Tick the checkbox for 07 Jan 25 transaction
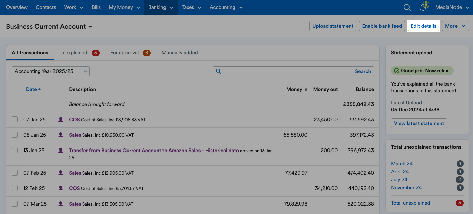Image resolution: width=473 pixels, height=214 pixels. pyautogui.click(x=15, y=119)
